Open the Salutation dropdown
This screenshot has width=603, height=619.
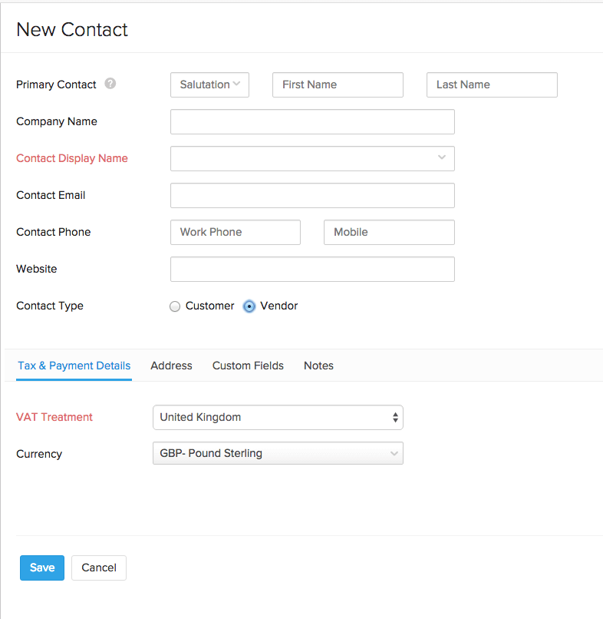coord(209,84)
